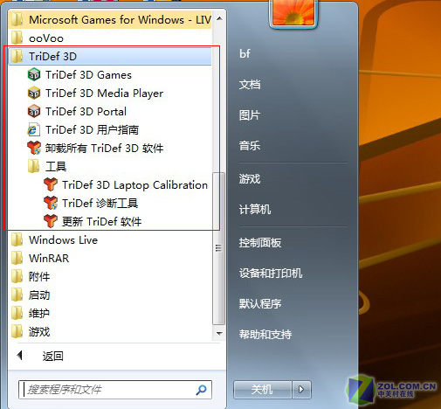Expand the ooVoo folder label
The image size is (441, 409).
[46, 38]
